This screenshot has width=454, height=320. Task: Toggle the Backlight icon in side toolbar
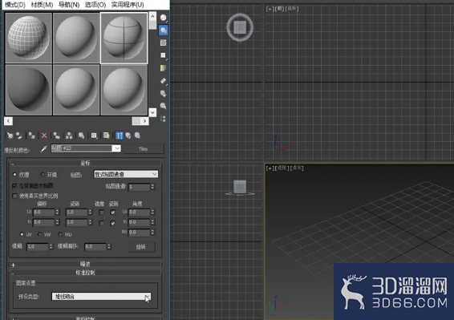coord(164,30)
